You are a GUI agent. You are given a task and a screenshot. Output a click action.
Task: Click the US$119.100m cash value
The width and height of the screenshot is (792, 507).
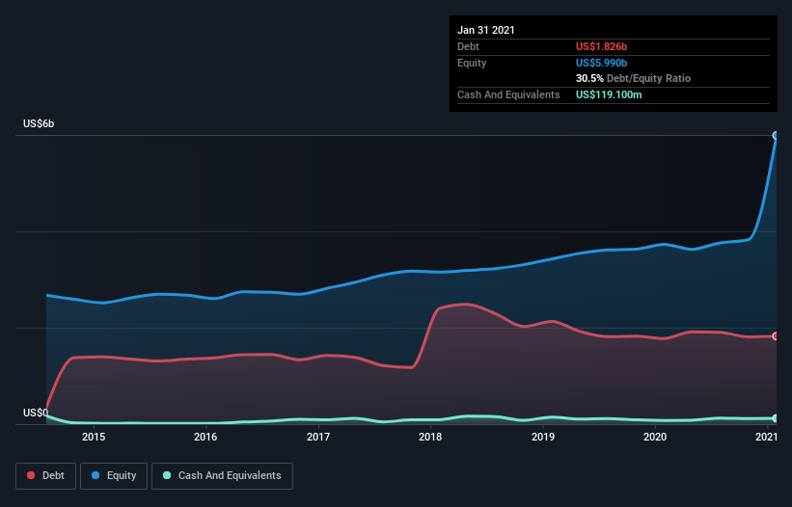tap(609, 94)
